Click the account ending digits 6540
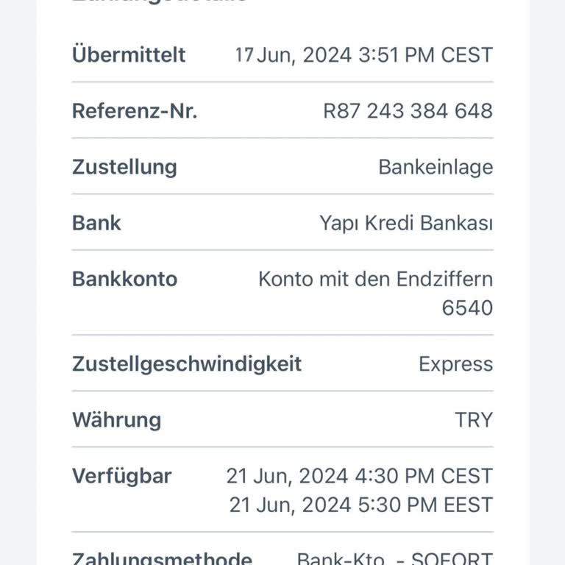565x565 pixels. tap(467, 308)
